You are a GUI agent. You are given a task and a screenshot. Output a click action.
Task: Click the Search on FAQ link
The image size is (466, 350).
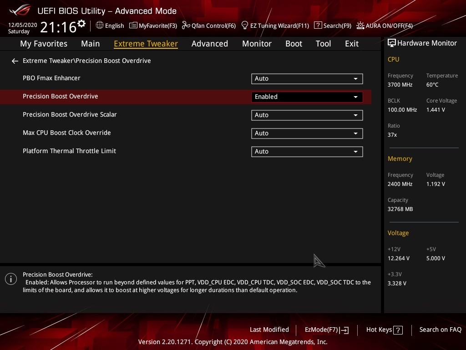(440, 330)
